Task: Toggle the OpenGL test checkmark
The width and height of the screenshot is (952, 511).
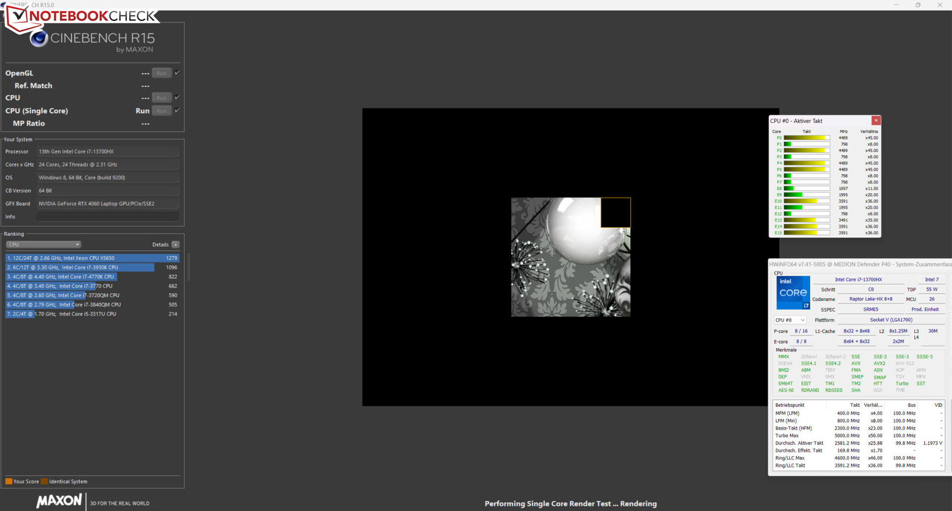Action: click(x=178, y=72)
